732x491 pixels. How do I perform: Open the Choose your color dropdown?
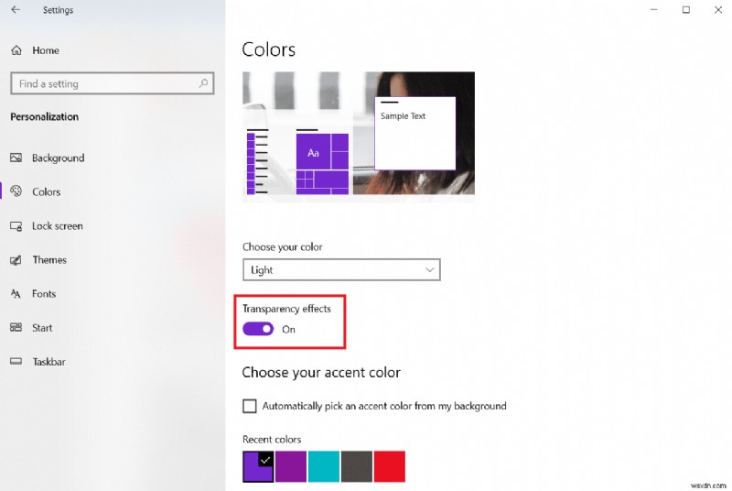click(341, 269)
